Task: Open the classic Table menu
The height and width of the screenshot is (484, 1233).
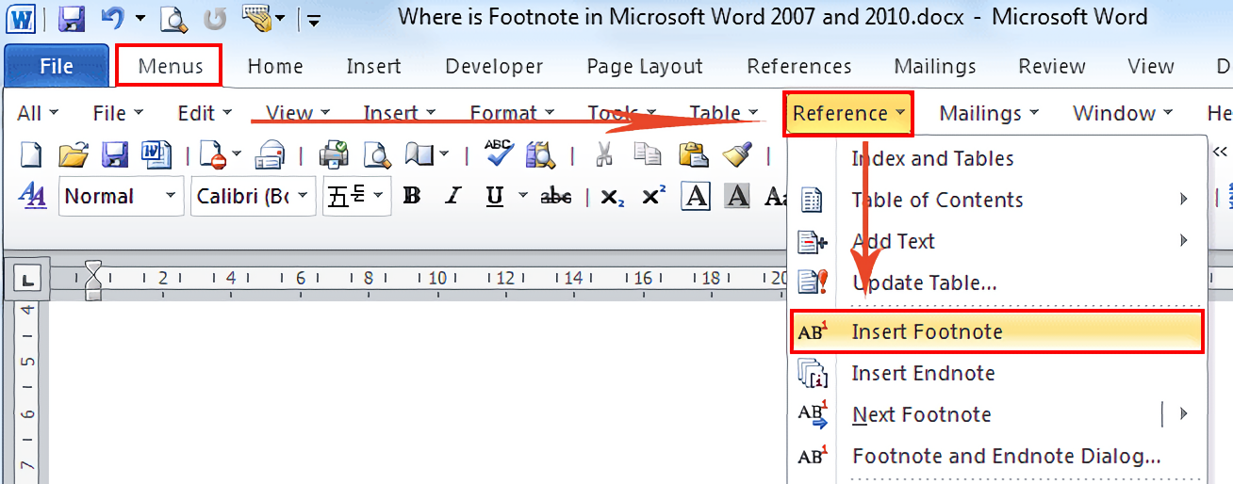Action: 723,113
